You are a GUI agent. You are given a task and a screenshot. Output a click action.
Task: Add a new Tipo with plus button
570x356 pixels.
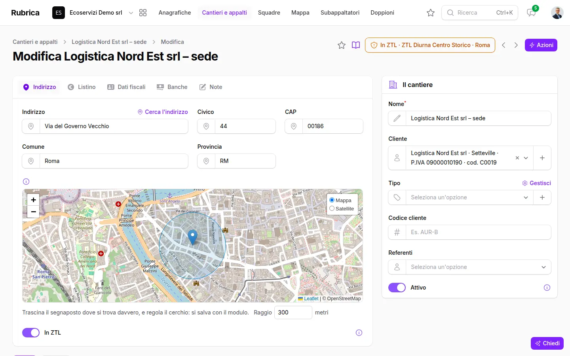[x=542, y=197]
